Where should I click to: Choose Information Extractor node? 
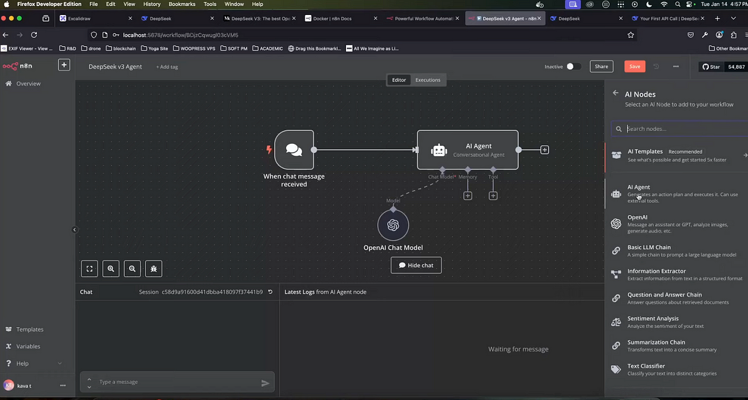tap(678, 274)
